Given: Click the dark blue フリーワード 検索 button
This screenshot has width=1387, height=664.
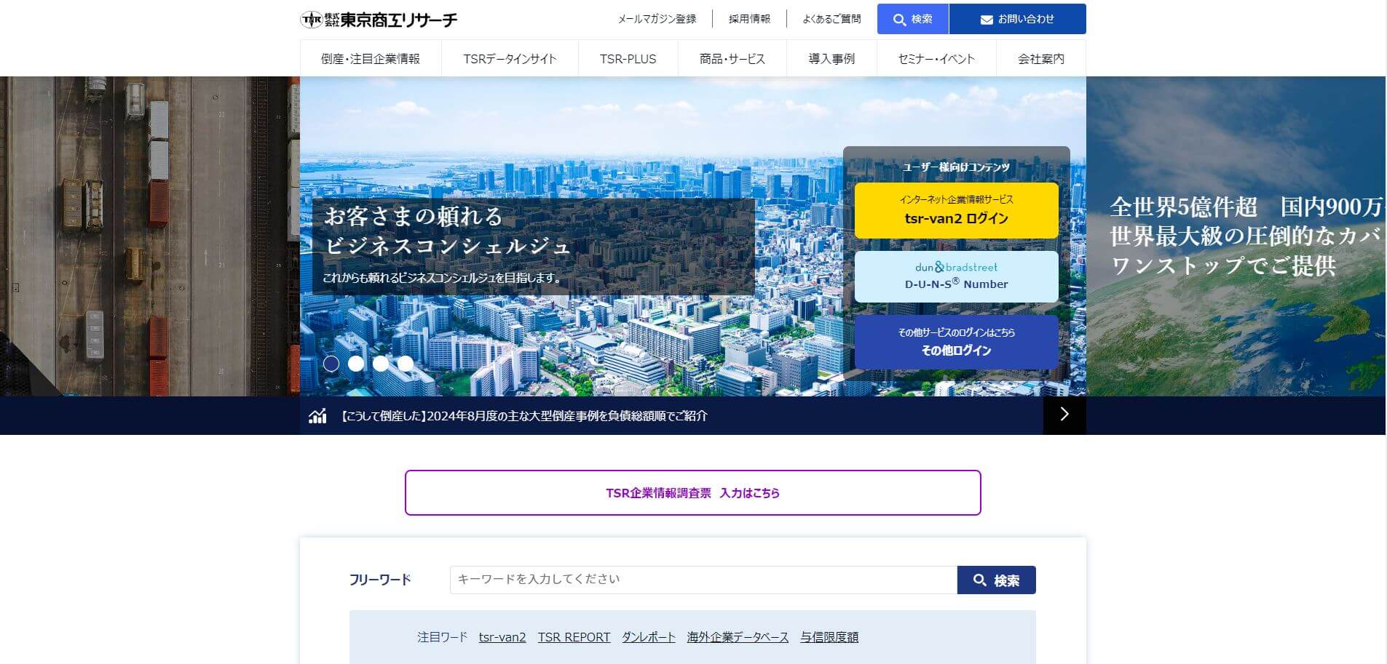Looking at the screenshot, I should (x=996, y=580).
